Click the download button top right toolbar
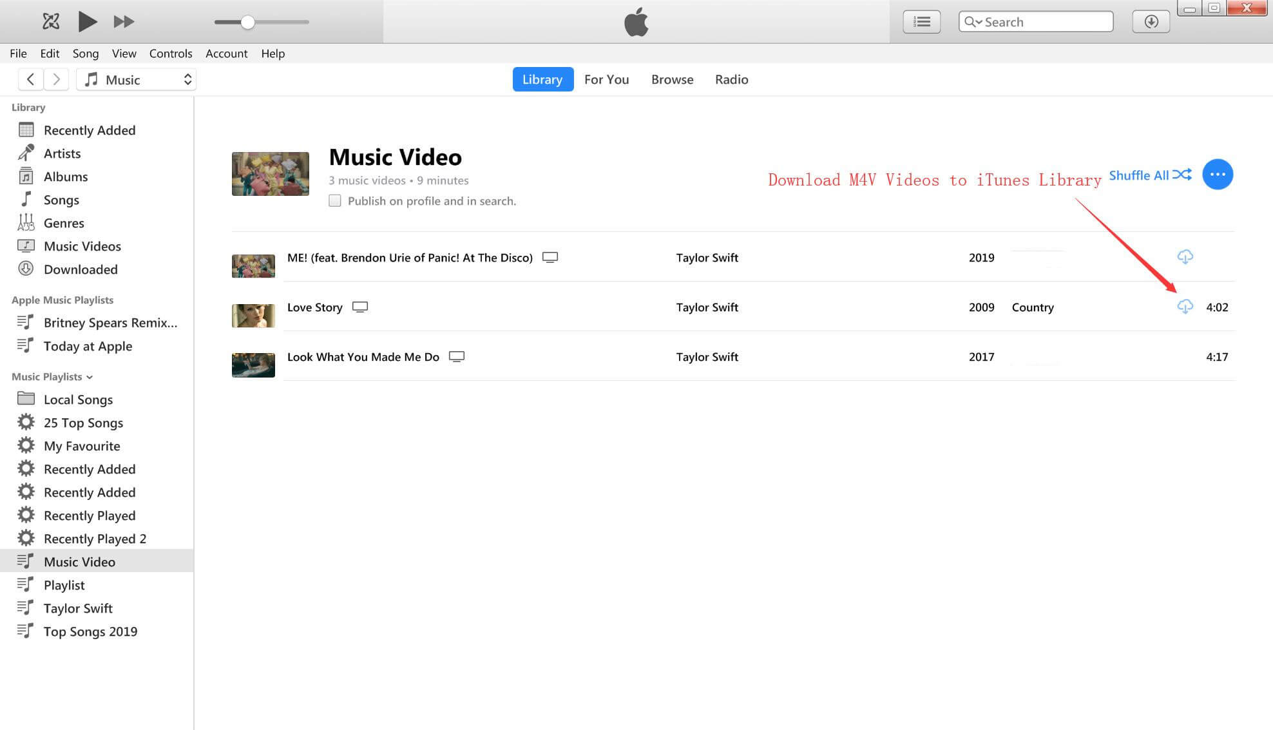The height and width of the screenshot is (730, 1273). pos(1149,21)
